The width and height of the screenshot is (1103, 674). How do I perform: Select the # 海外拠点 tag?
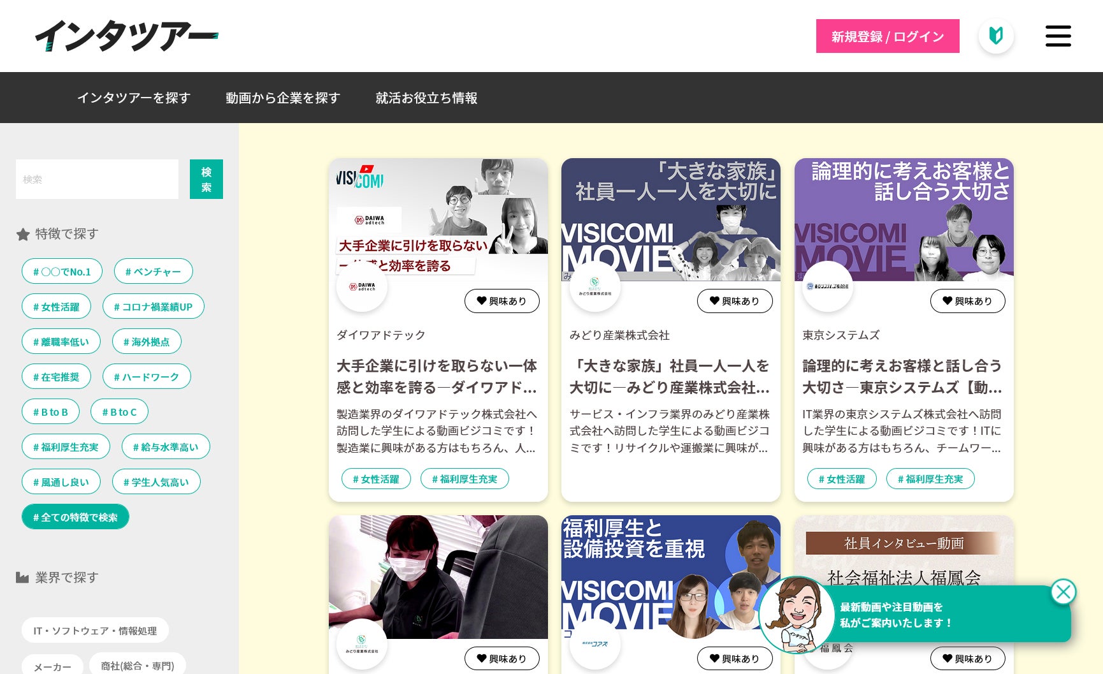pos(147,341)
